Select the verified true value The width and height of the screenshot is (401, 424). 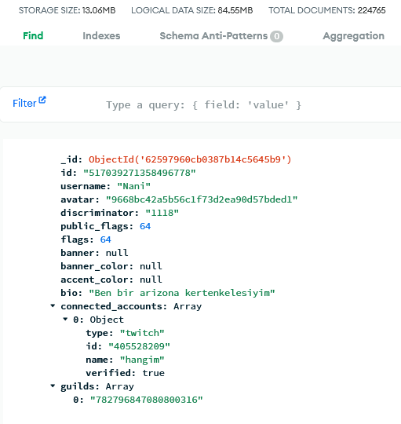coord(154,373)
